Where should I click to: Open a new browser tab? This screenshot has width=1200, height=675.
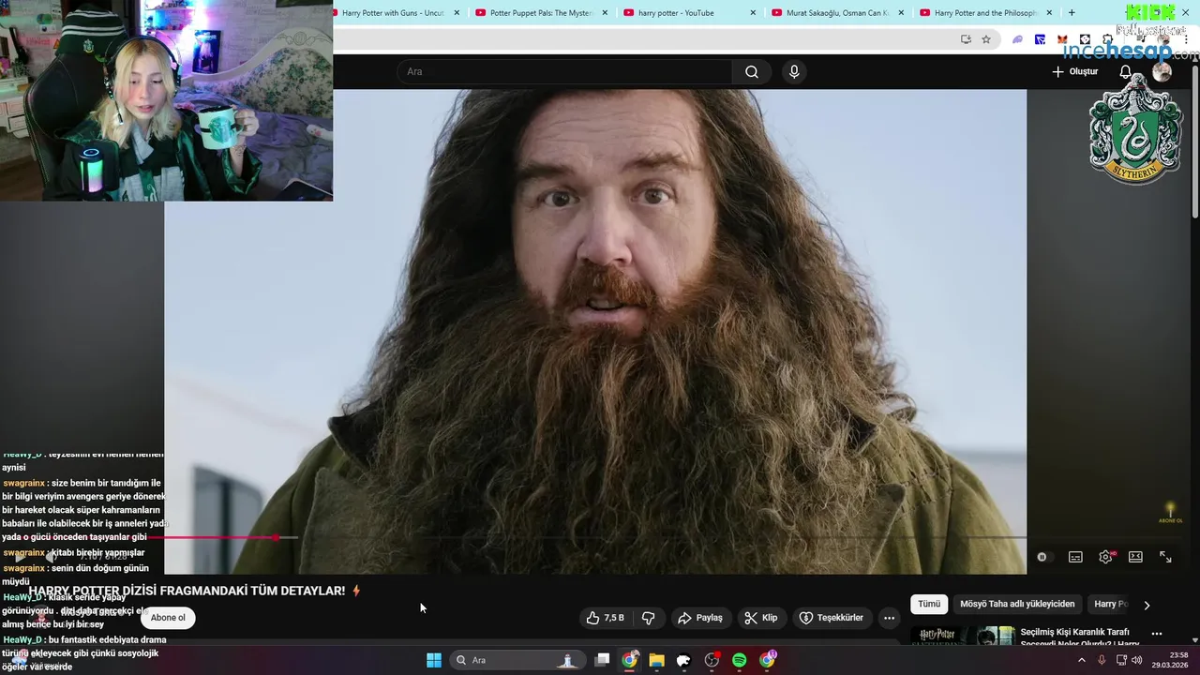[1072, 13]
